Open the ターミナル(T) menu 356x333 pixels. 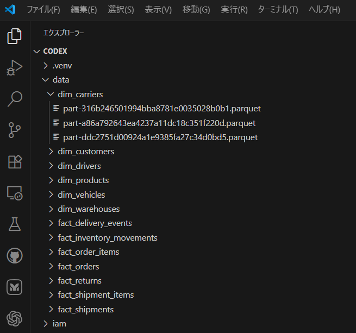pos(278,10)
